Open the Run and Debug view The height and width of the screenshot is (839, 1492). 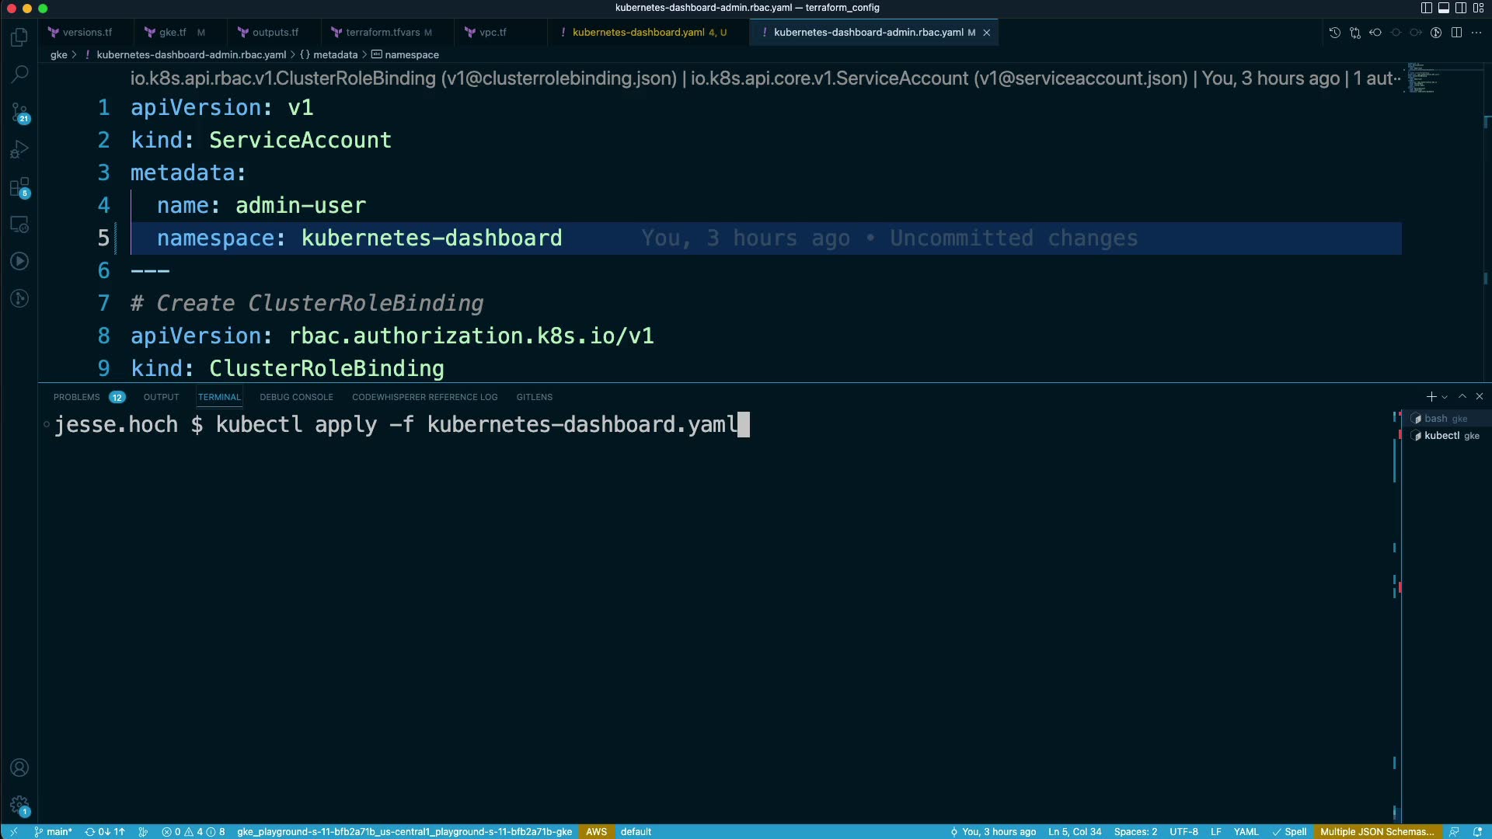[19, 149]
